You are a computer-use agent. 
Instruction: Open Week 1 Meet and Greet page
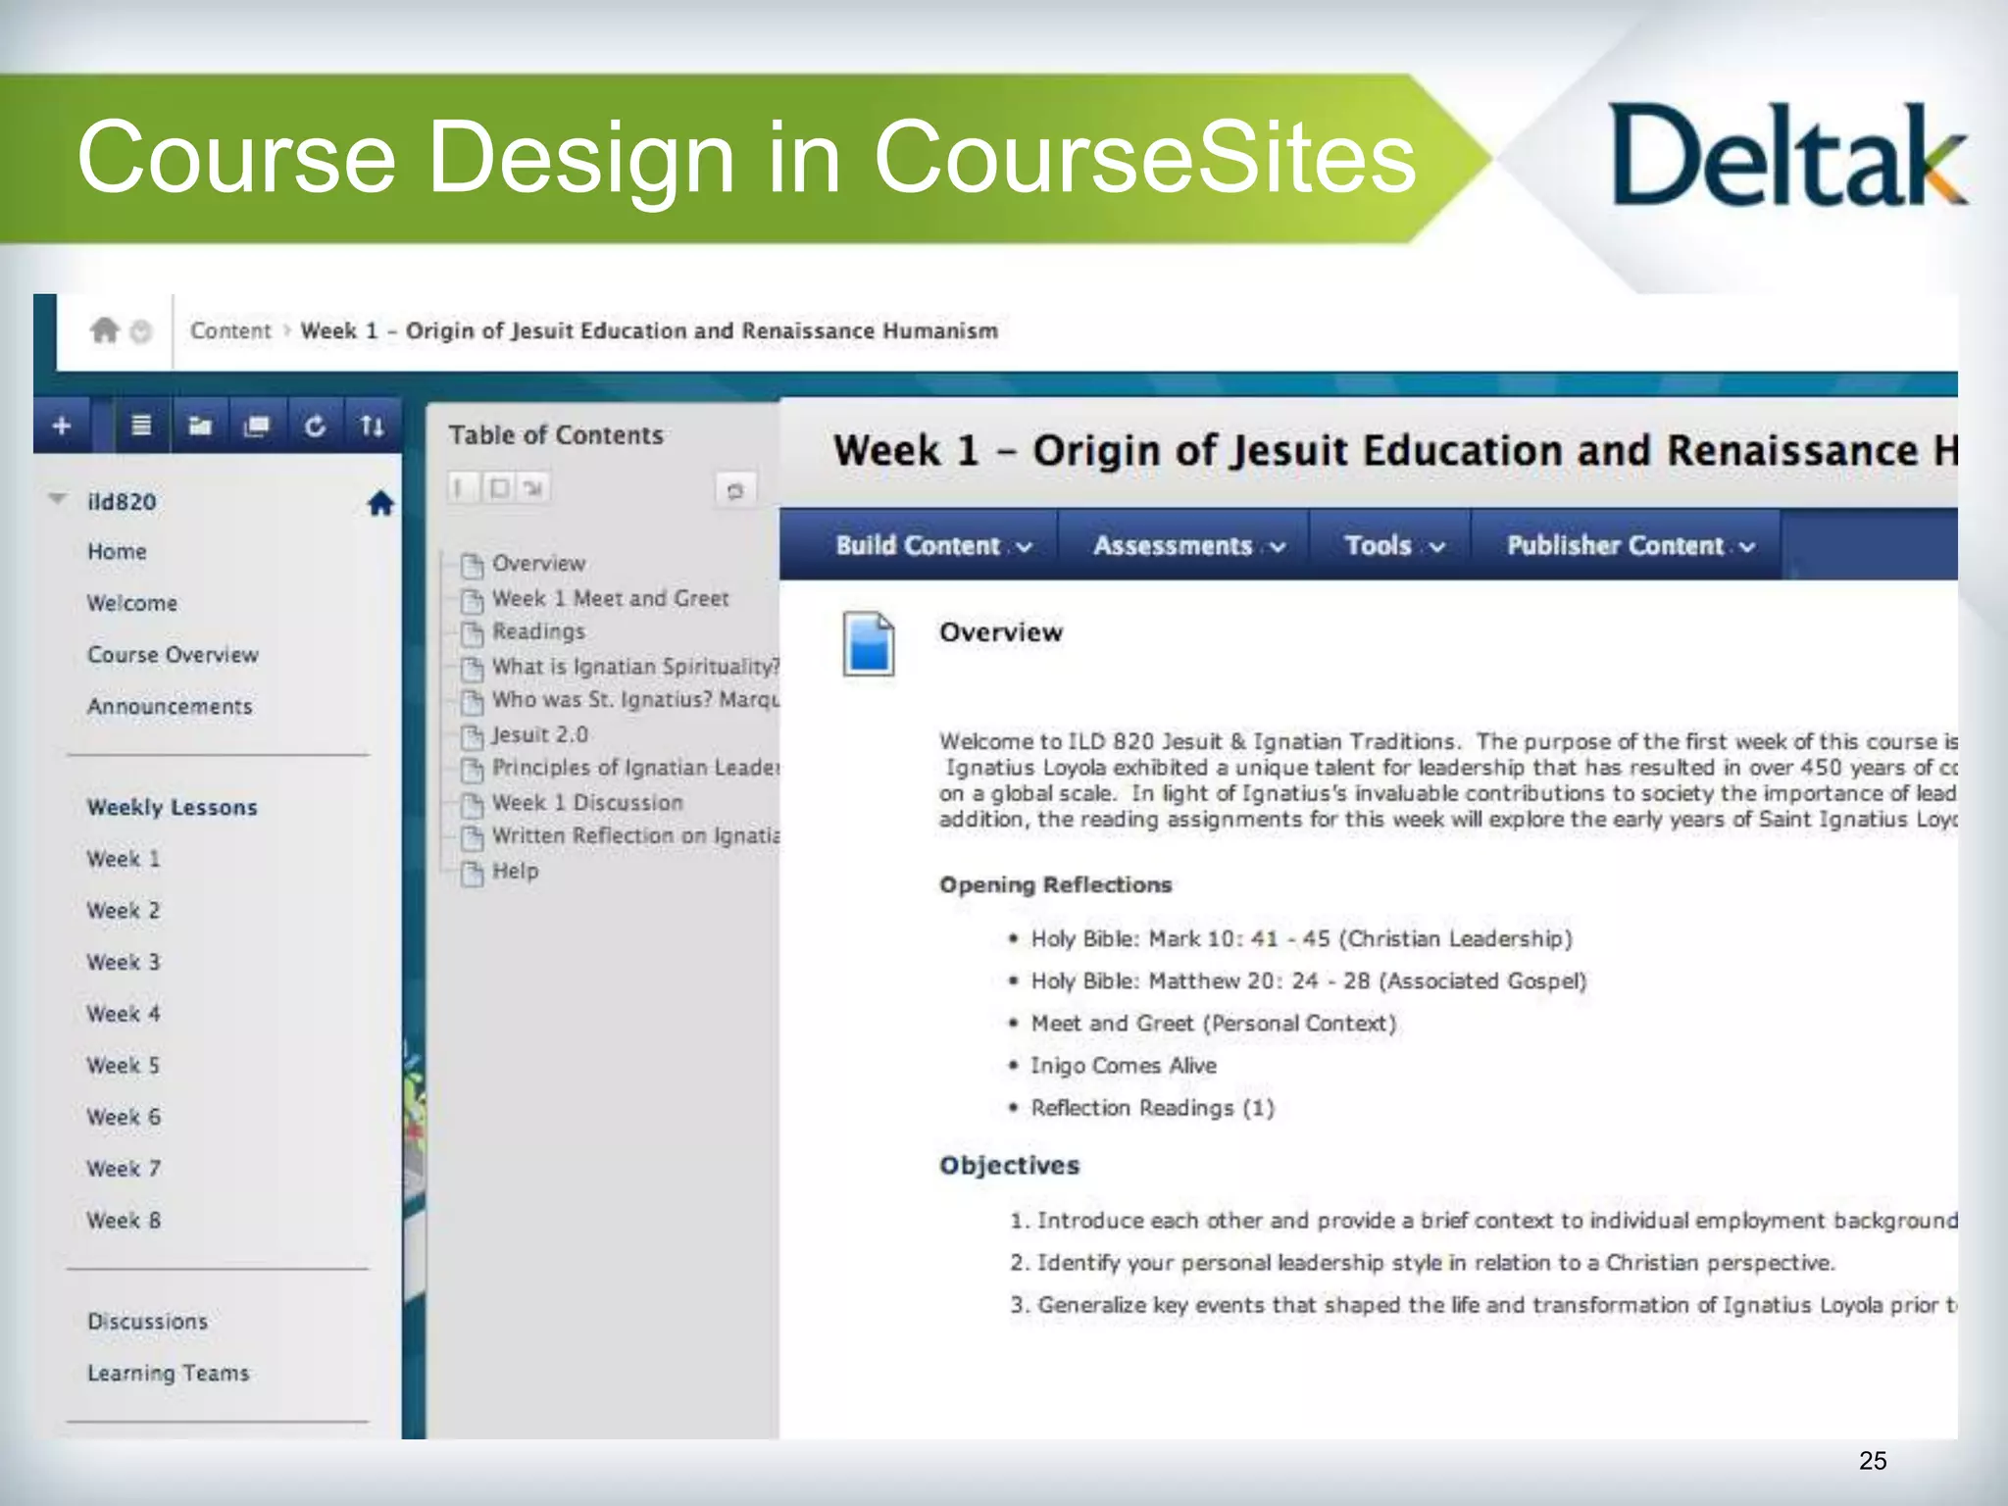[610, 598]
